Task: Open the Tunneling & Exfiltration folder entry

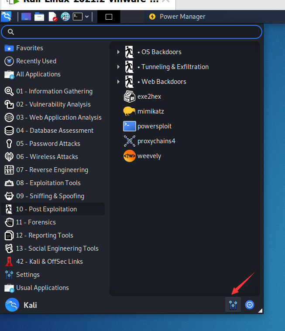Action: (x=167, y=67)
